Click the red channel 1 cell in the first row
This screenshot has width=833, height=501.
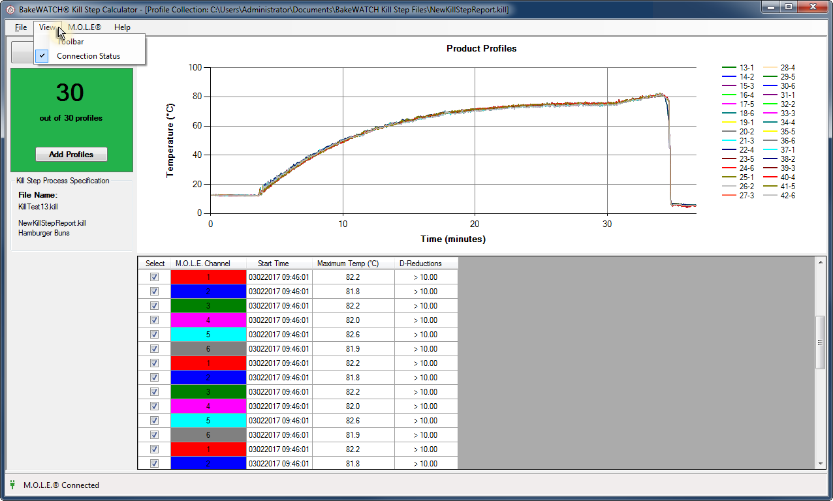click(x=208, y=277)
